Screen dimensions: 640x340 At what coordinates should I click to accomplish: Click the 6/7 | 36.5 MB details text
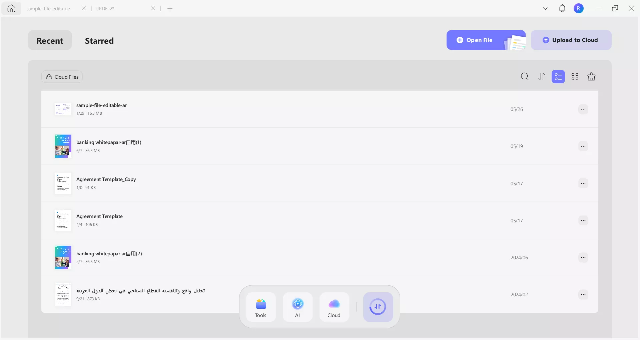click(x=88, y=151)
